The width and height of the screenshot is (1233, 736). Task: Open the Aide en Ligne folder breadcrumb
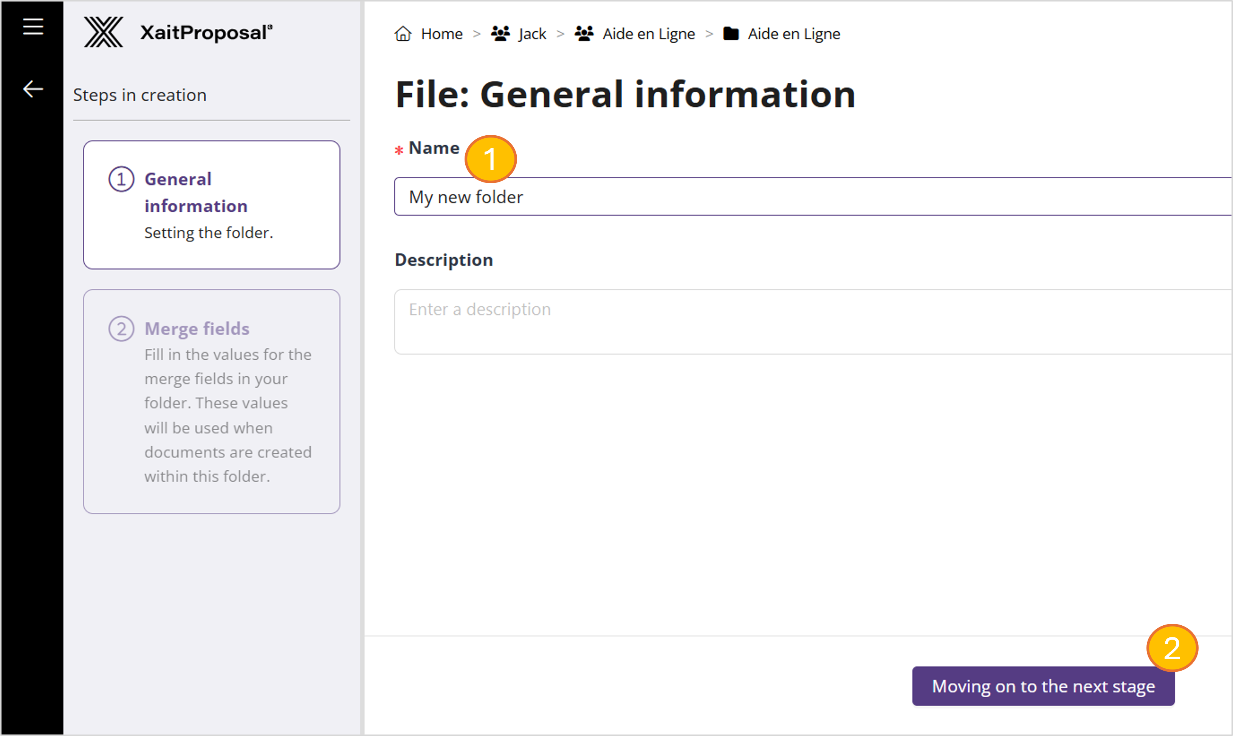tap(794, 34)
